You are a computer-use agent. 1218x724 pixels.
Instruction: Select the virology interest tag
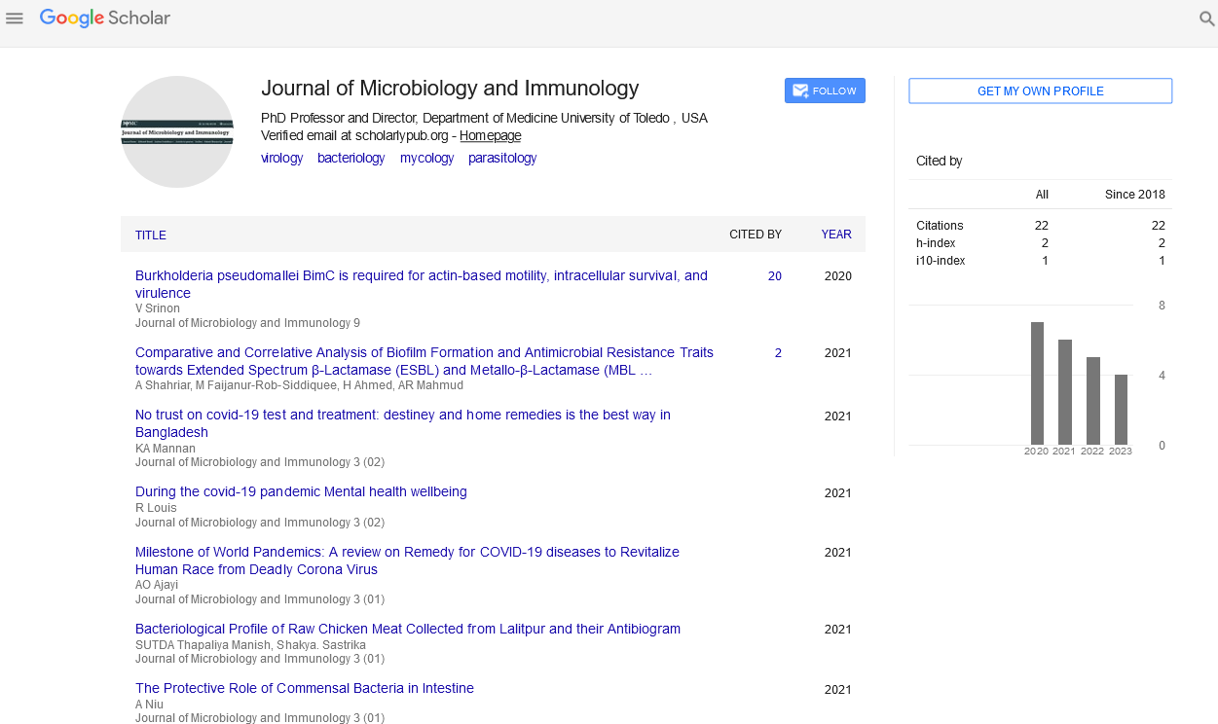[x=281, y=158]
